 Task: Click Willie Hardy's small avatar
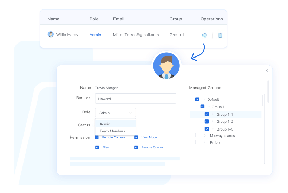click(x=51, y=34)
